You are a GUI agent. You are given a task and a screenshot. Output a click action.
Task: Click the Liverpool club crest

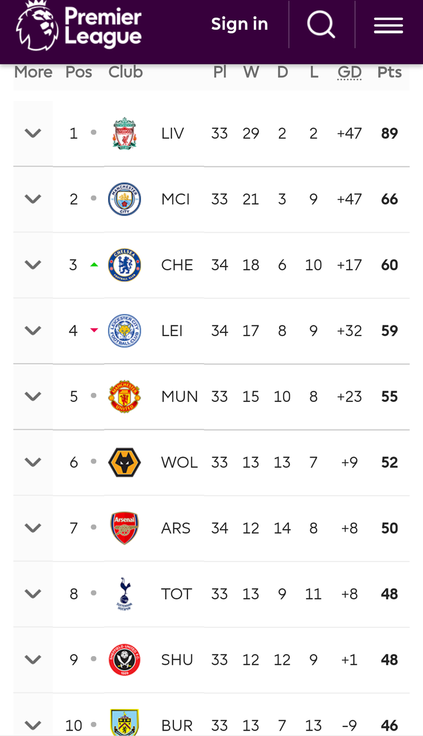coord(125,133)
